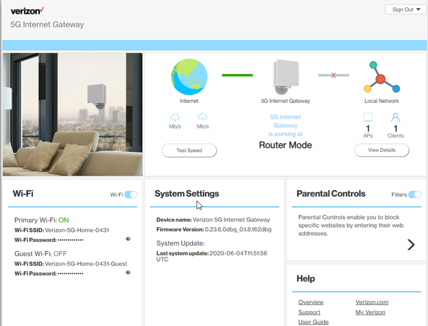Click the Clients person icon
The image size is (428, 326).
tap(396, 117)
